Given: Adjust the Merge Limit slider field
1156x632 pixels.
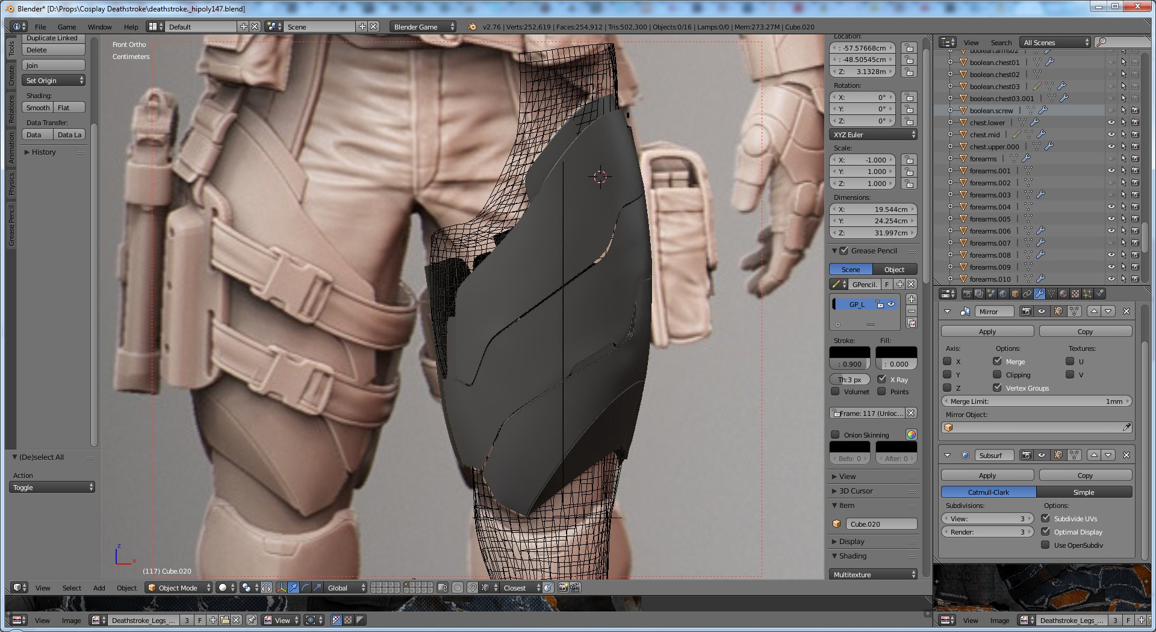Looking at the screenshot, I should coord(1037,401).
